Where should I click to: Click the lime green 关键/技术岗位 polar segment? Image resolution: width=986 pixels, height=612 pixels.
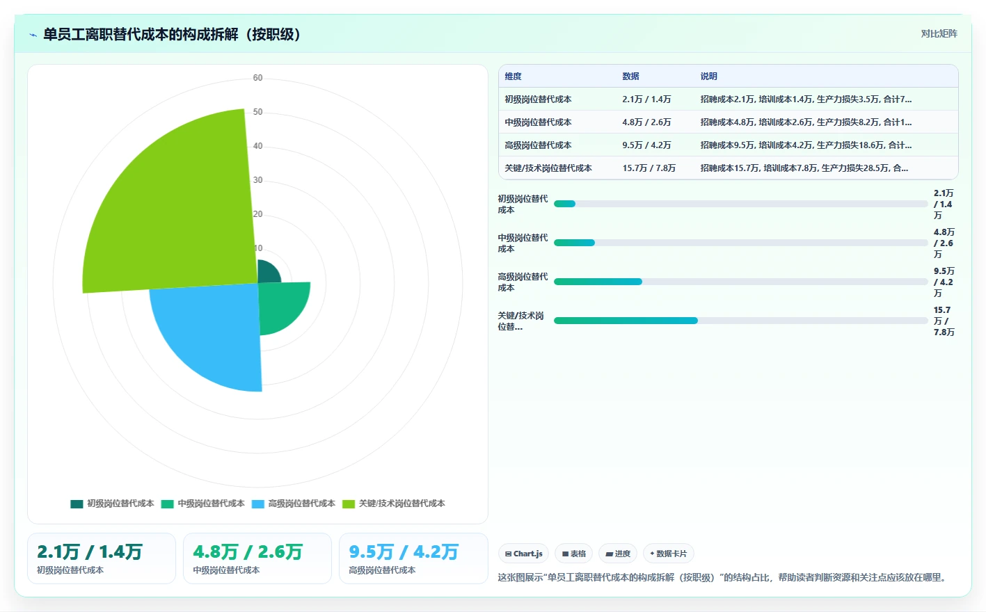[x=174, y=209]
